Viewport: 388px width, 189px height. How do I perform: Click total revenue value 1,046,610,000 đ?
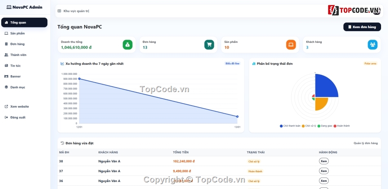point(76,47)
